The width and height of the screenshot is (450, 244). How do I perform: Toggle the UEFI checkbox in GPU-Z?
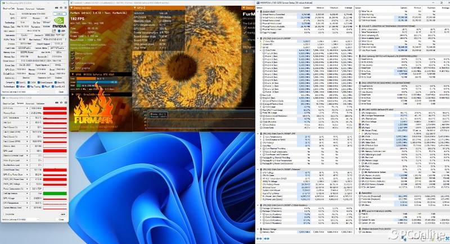59,31
